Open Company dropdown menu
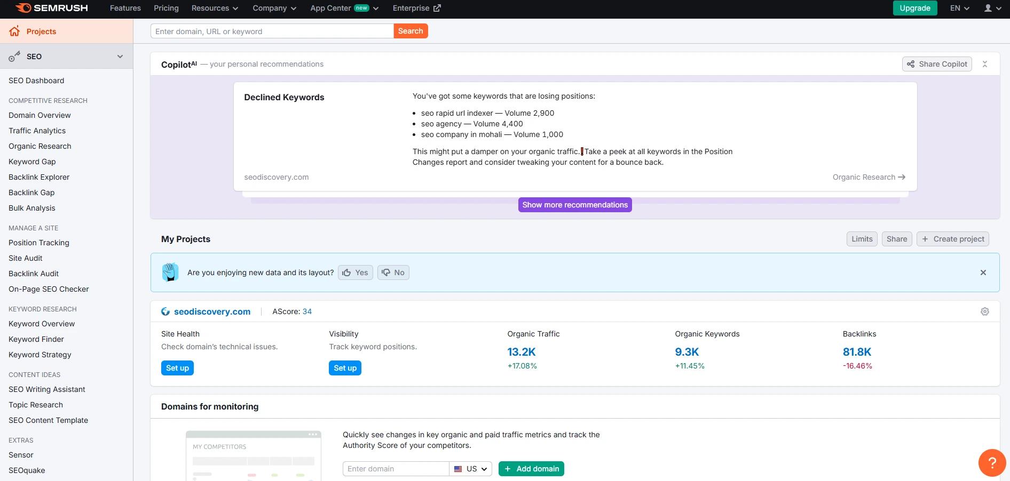 [x=274, y=8]
